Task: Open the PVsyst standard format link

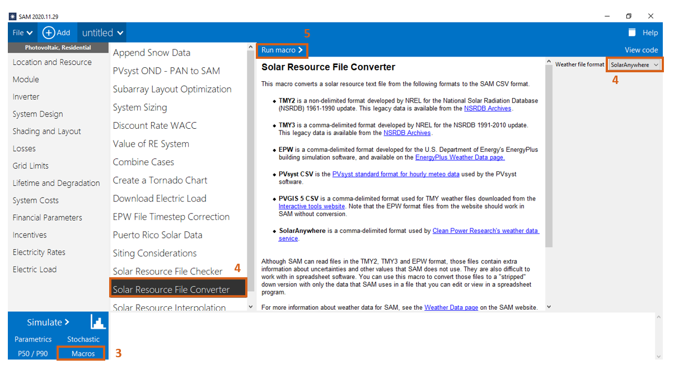Action: [396, 174]
